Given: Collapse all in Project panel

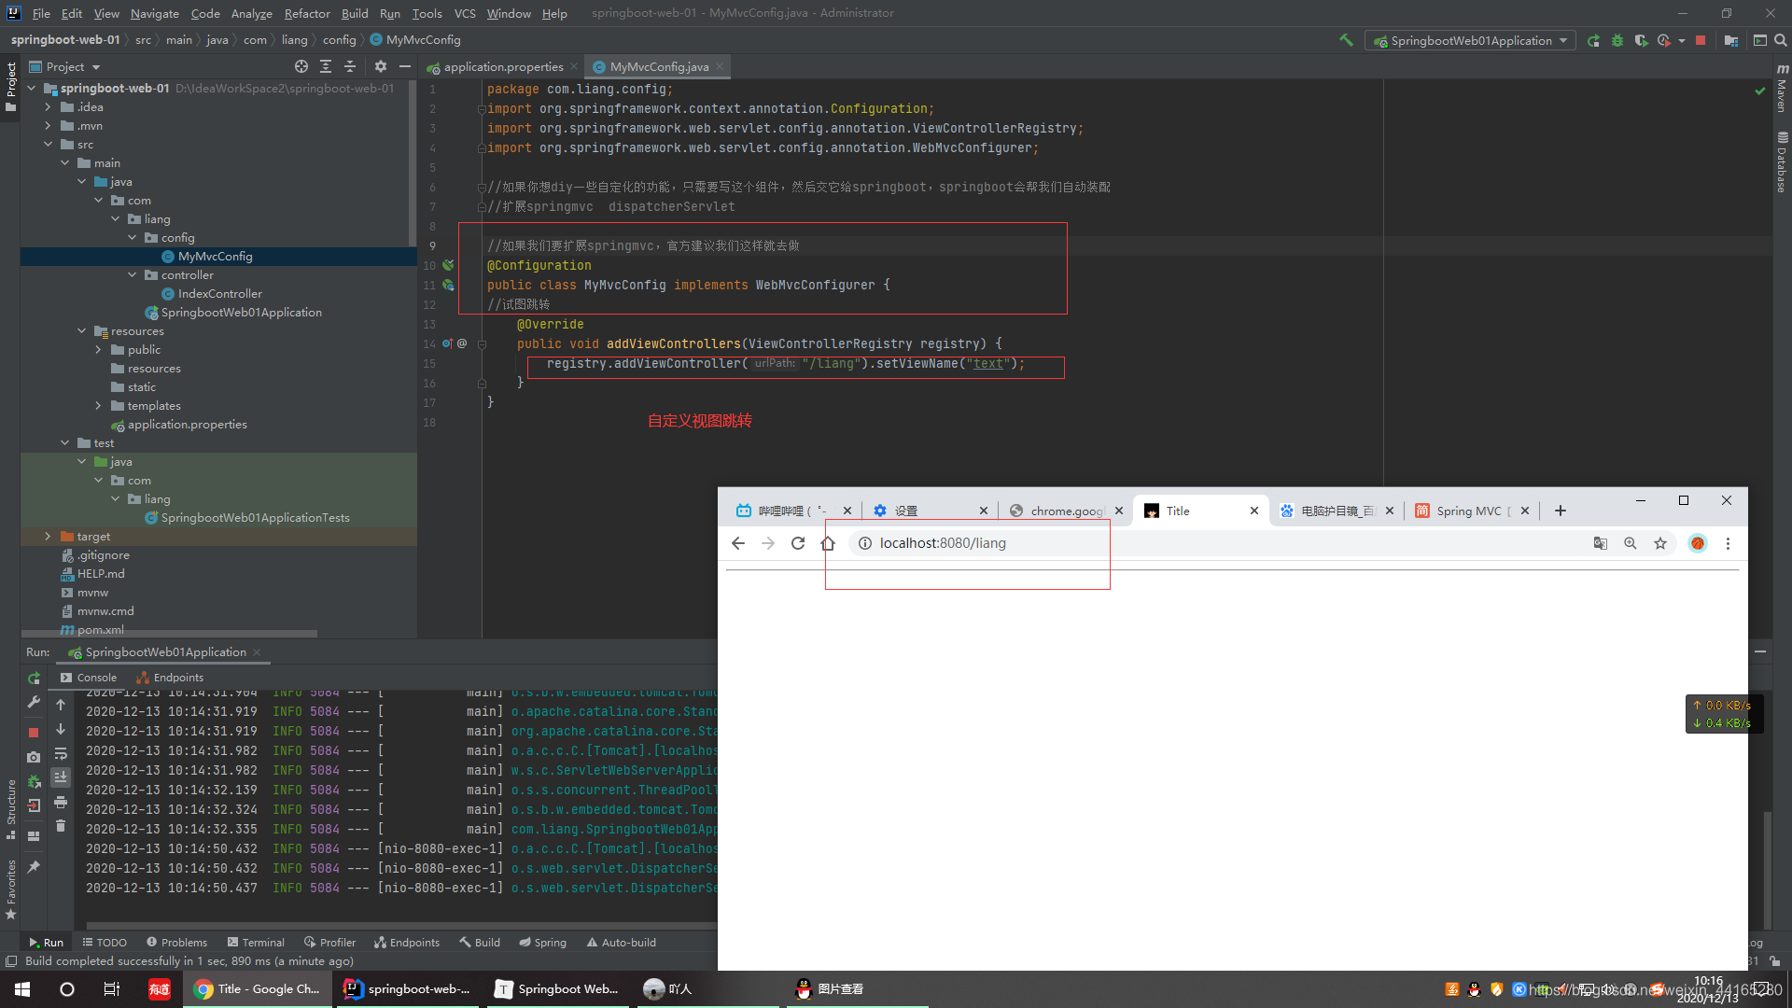Looking at the screenshot, I should [x=350, y=66].
